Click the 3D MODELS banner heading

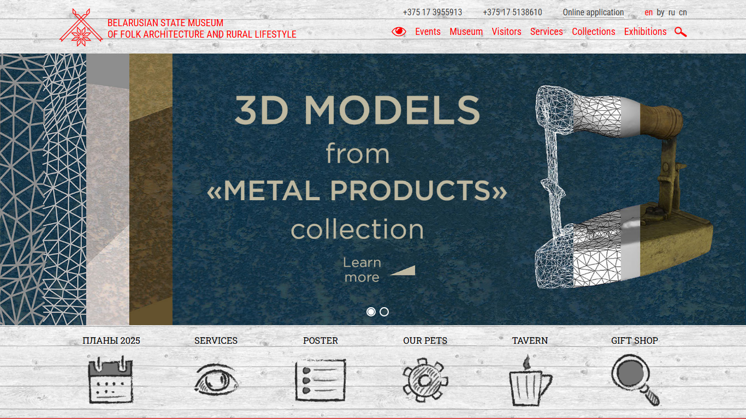coord(357,110)
